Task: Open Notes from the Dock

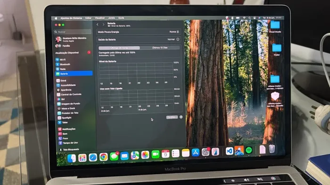Action: click(186, 153)
